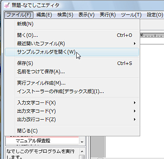Open the ツール(T) menu

tap(131, 15)
